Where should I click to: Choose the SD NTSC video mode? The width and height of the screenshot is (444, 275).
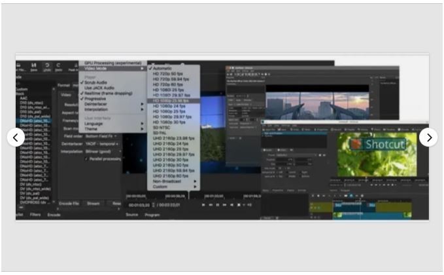pos(162,128)
